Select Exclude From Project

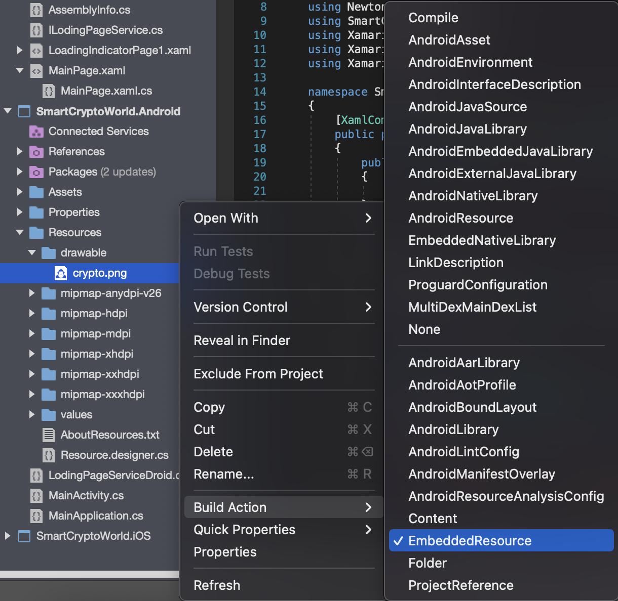point(284,374)
